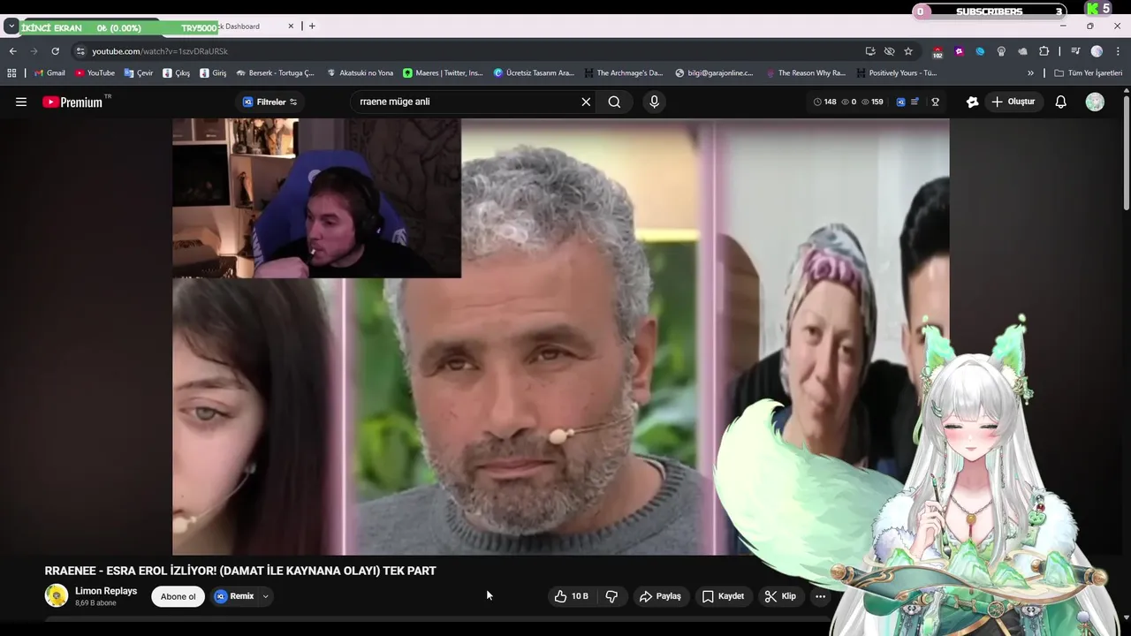Open the Giriş bookmark
Viewport: 1131px width, 636px height.
tap(213, 73)
